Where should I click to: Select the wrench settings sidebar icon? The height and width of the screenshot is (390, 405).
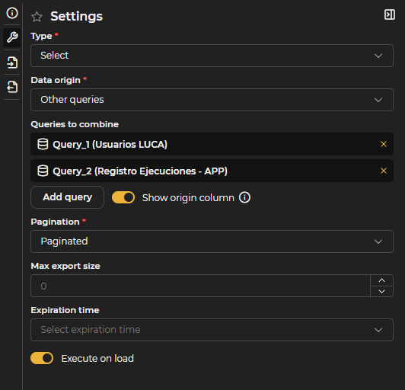(x=12, y=37)
